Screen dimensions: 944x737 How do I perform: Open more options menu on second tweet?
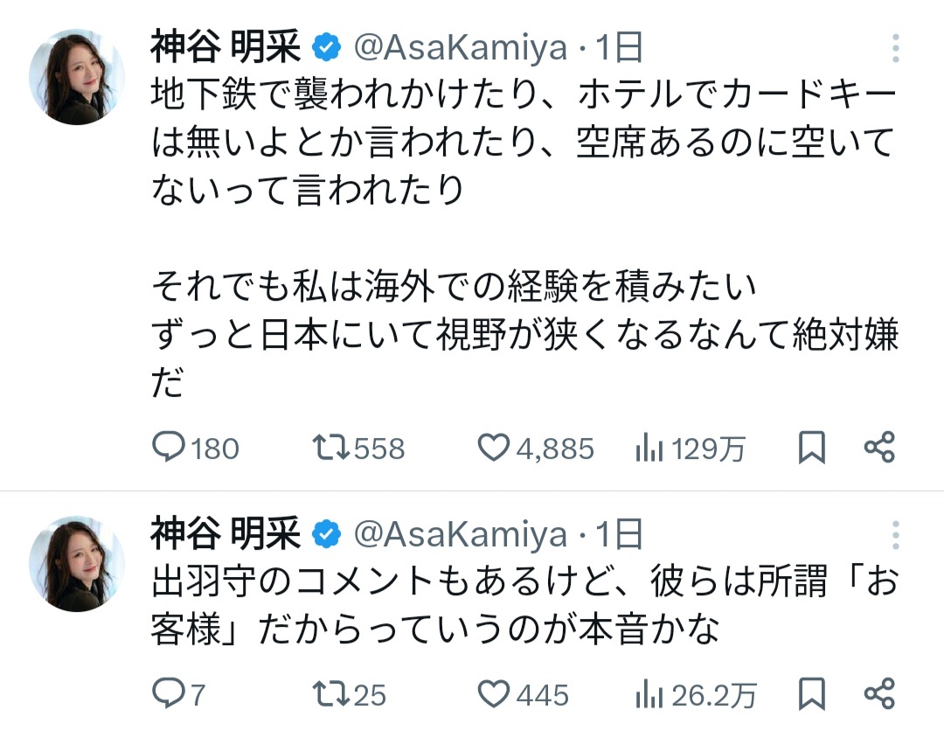[x=895, y=533]
